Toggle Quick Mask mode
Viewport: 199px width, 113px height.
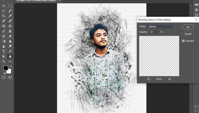(4, 78)
